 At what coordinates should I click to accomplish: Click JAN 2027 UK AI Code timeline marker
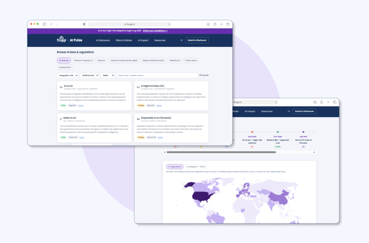[303, 132]
